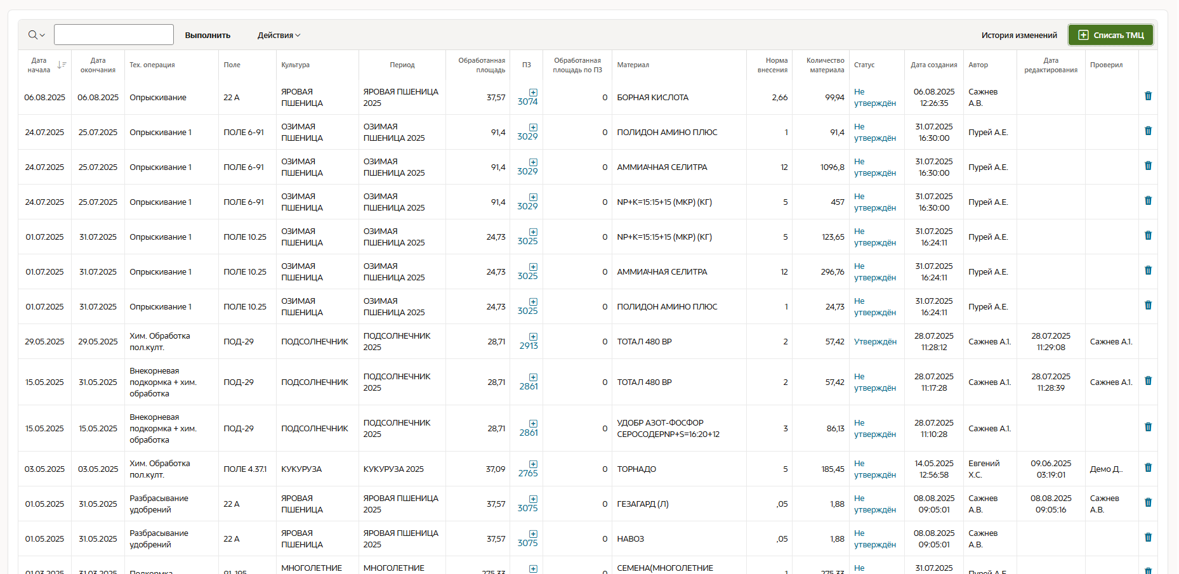Click sort icon in Дата начала header

62,65
